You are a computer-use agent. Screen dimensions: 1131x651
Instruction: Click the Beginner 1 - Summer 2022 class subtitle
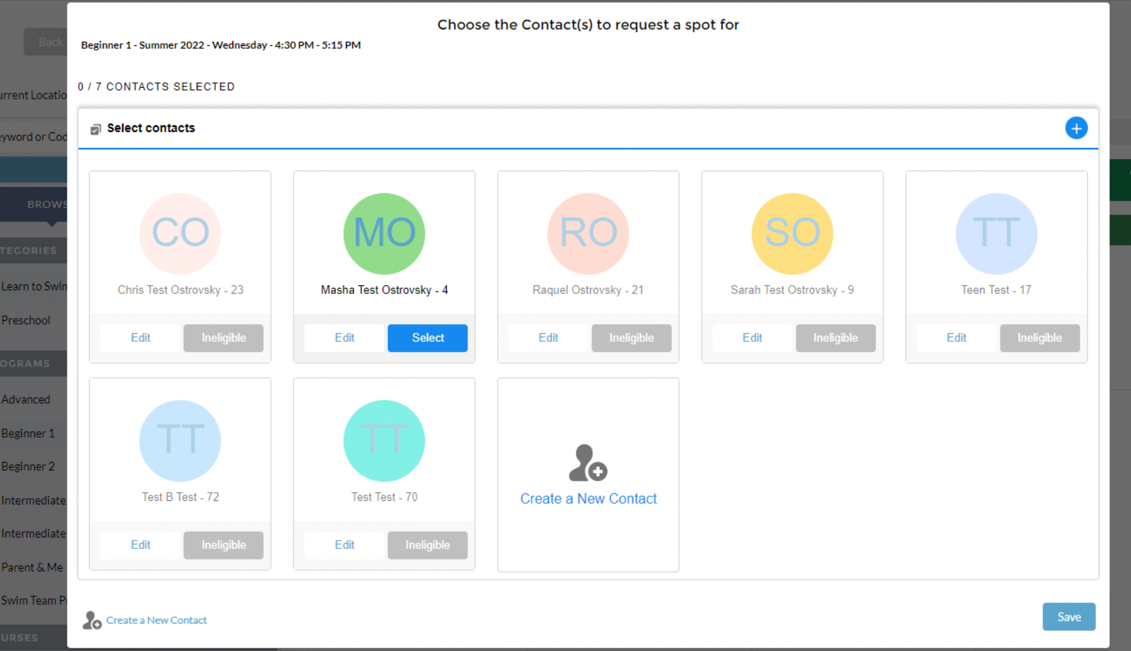coord(221,45)
